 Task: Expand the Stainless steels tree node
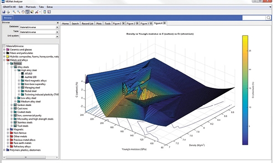(11, 122)
